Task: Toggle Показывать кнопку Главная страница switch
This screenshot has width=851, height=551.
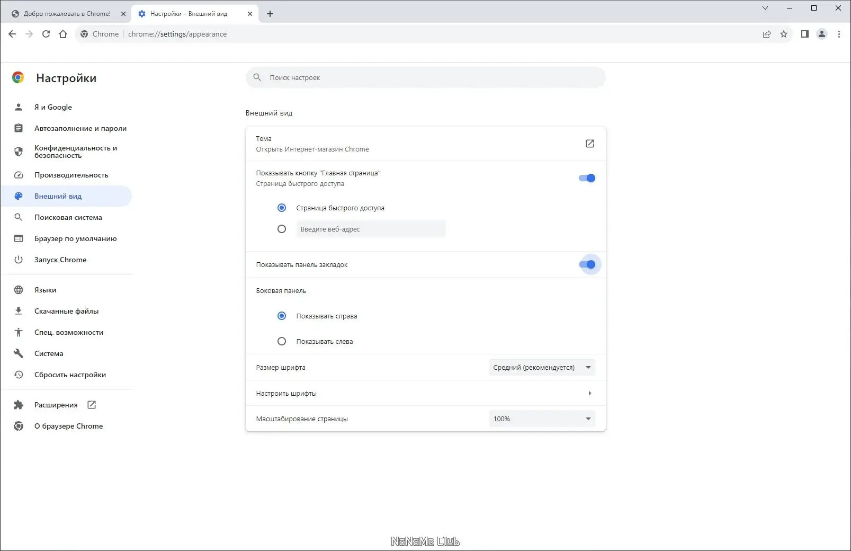Action: coord(587,178)
